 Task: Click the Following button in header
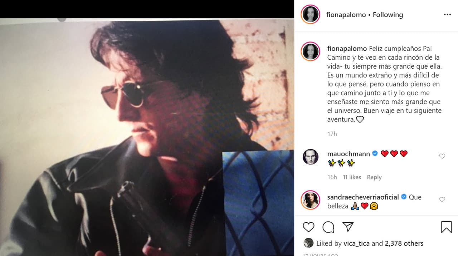[388, 15]
